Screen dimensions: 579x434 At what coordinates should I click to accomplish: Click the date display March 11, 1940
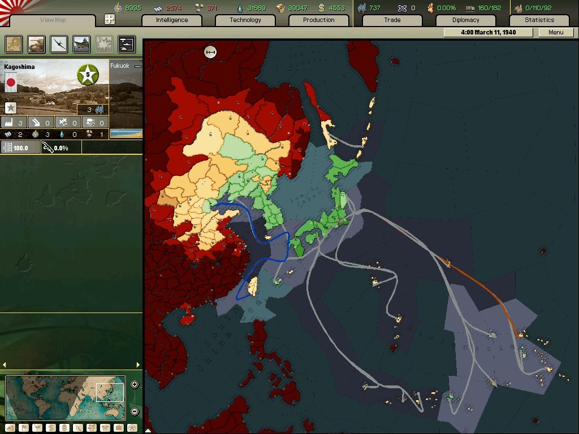point(488,32)
